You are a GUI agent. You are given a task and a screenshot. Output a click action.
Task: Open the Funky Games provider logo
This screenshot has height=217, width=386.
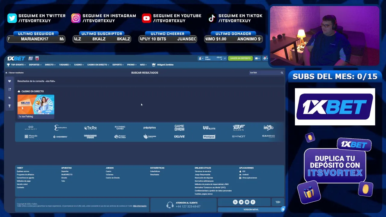(120, 137)
